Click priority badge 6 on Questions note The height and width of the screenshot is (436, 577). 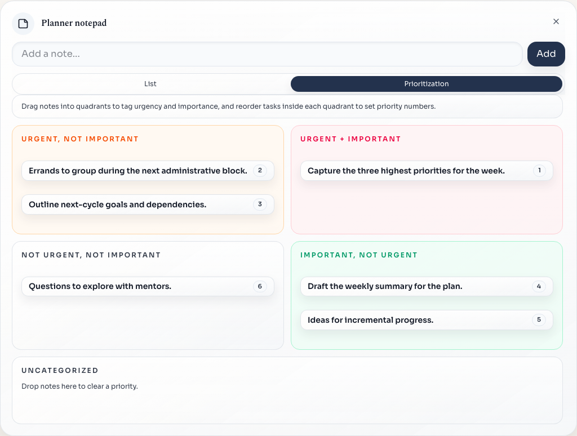click(x=260, y=286)
